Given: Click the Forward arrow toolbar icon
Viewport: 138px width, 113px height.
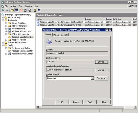Looking at the screenshot, I should tap(7, 10).
